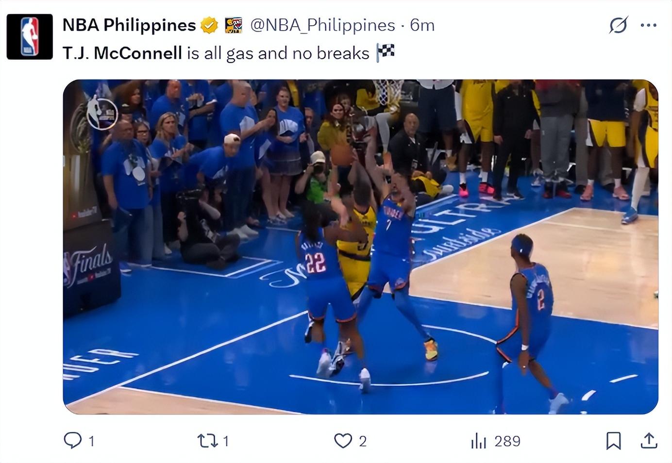Screen dimensions: 672x463
Task: Open the share menu with the upload arrow
Action: (x=649, y=441)
